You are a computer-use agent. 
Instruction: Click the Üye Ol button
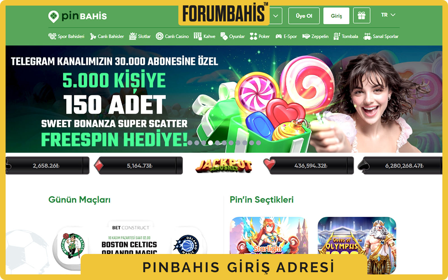coord(304,16)
